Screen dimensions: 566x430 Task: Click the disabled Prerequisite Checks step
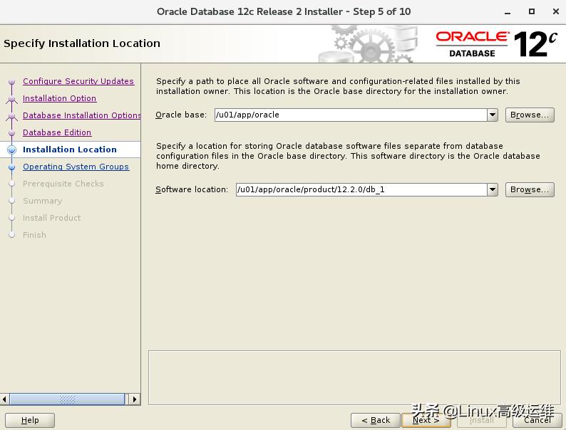click(x=63, y=184)
